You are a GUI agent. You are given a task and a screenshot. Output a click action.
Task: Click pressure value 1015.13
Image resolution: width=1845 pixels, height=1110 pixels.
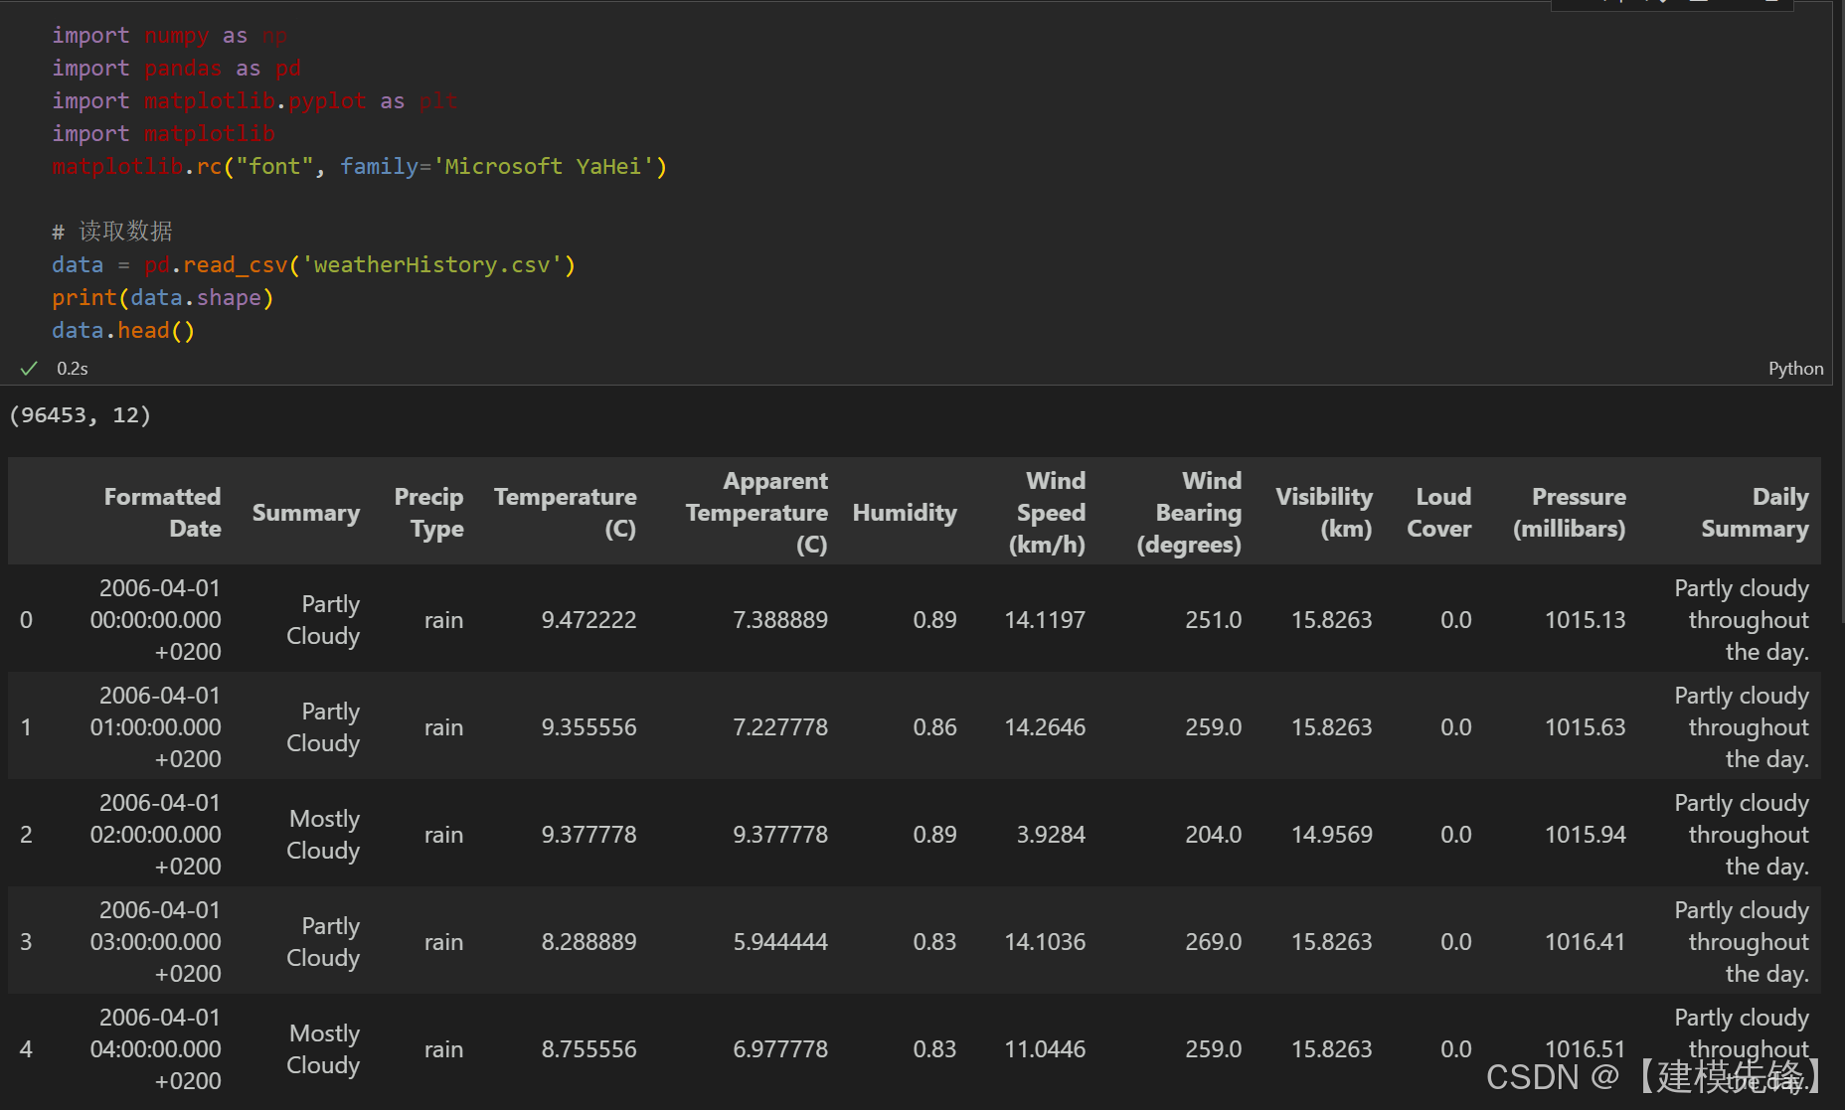click(x=1585, y=620)
